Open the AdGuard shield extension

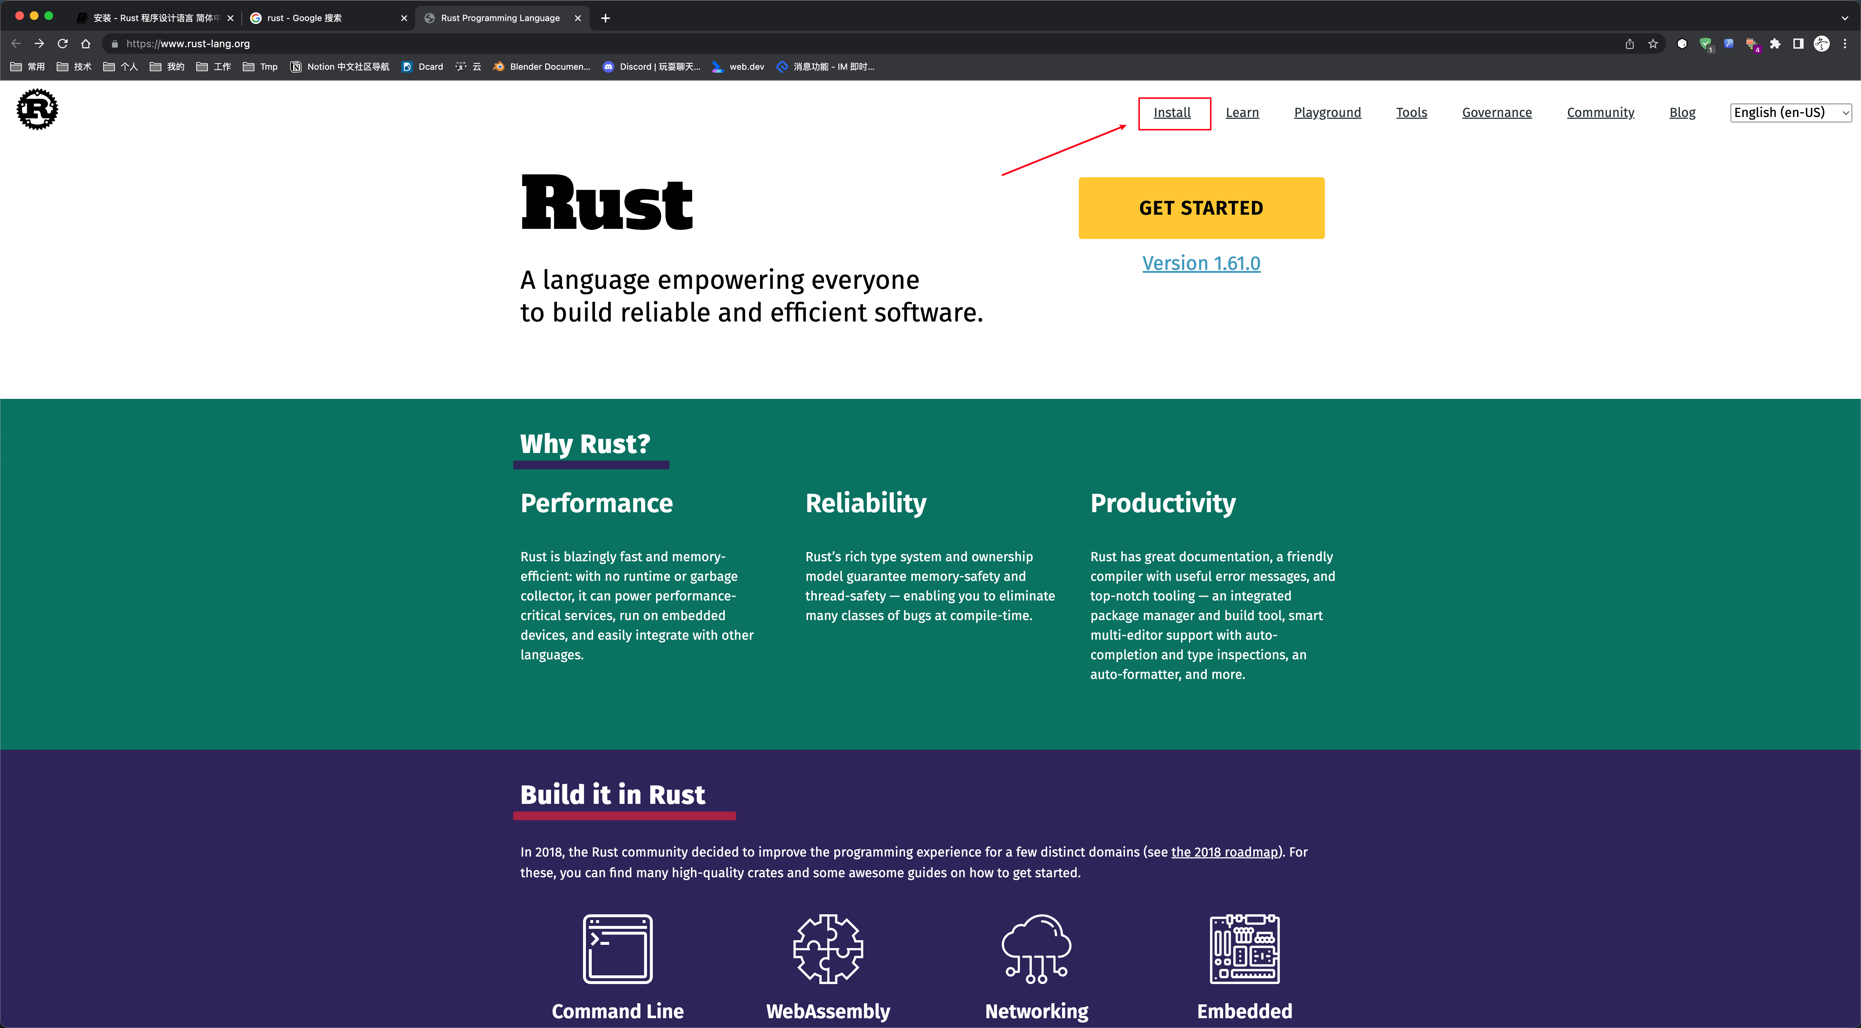1705,43
